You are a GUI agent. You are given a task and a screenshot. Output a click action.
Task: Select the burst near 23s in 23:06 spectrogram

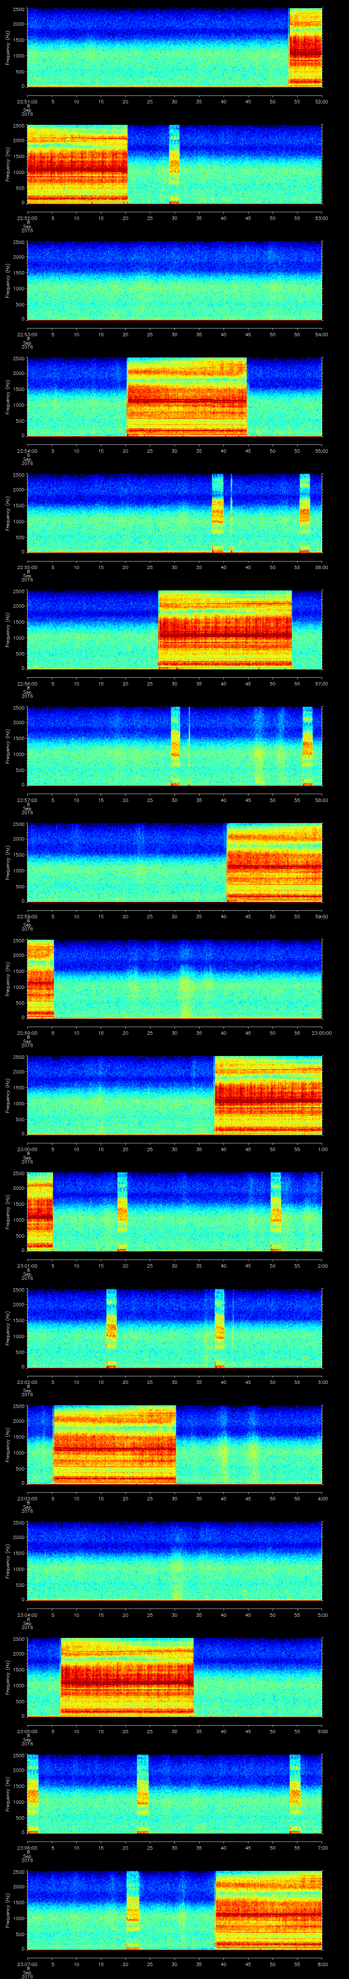[142, 1794]
